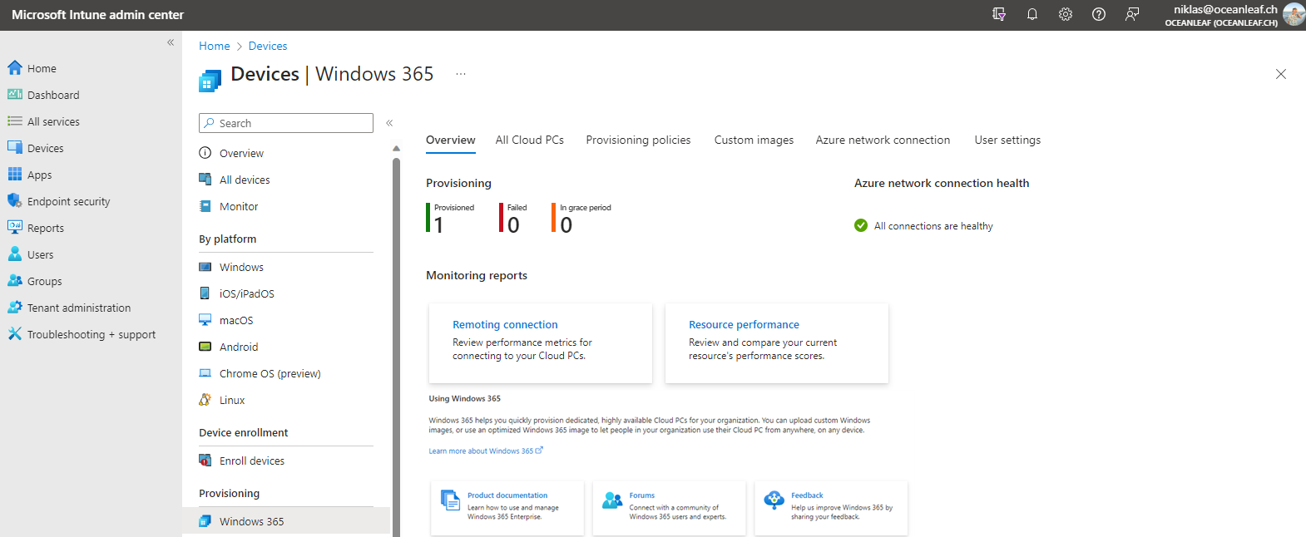The image size is (1306, 537).
Task: Open Remoting connection report card
Action: point(541,343)
